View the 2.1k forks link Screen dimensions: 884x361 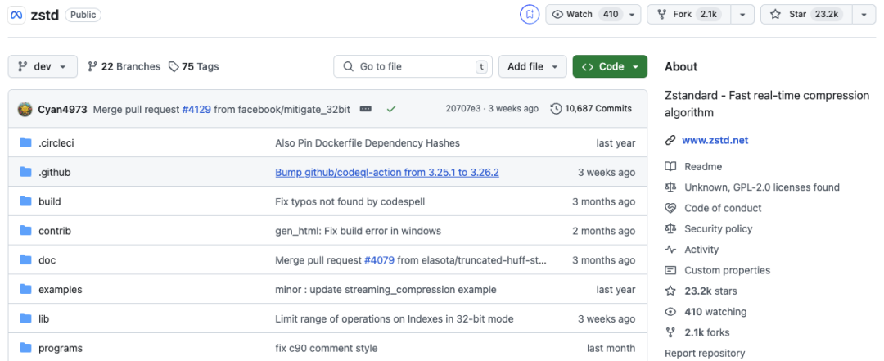pos(709,333)
